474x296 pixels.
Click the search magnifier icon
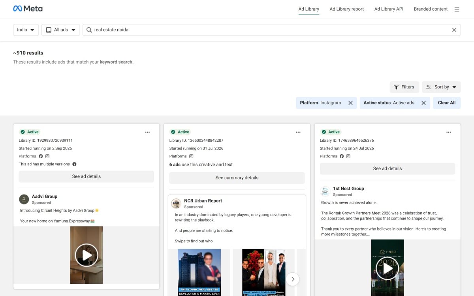pos(89,30)
